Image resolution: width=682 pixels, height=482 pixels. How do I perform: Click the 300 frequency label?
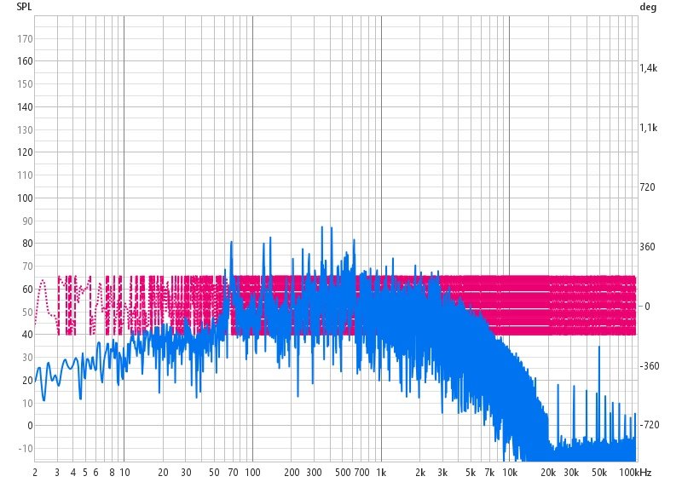(314, 473)
